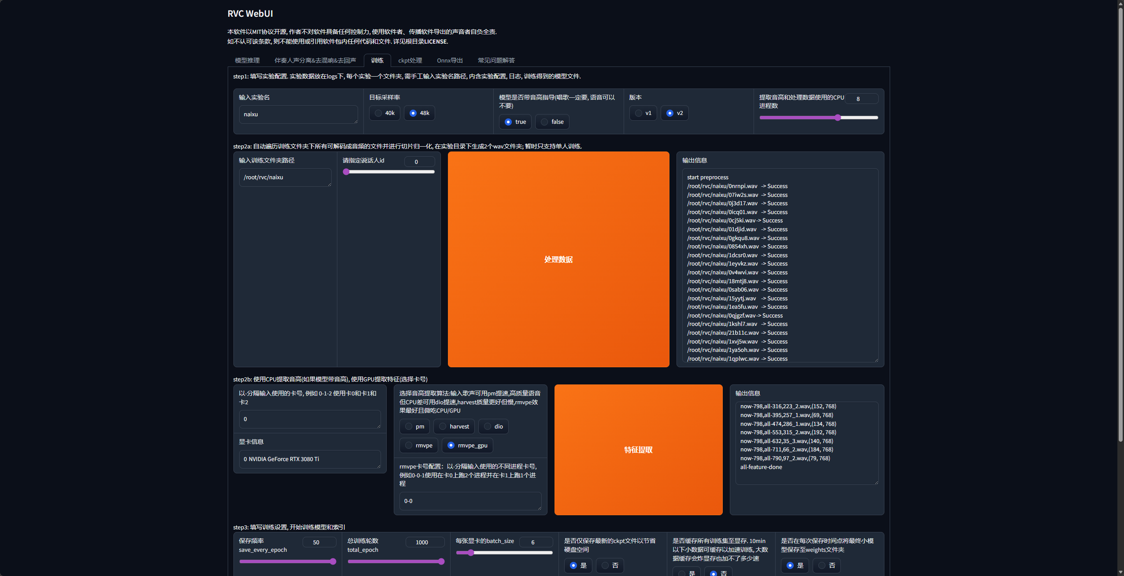The width and height of the screenshot is (1124, 576).
Task: Click the training folder path field /root/rvc/naixu
Action: [285, 177]
